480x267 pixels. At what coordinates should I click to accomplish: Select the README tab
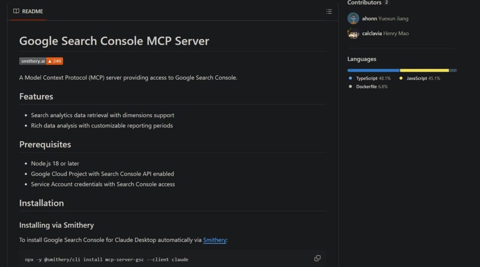click(28, 11)
